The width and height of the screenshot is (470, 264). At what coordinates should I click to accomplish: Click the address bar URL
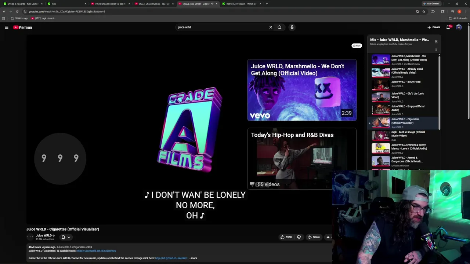pos(67,11)
